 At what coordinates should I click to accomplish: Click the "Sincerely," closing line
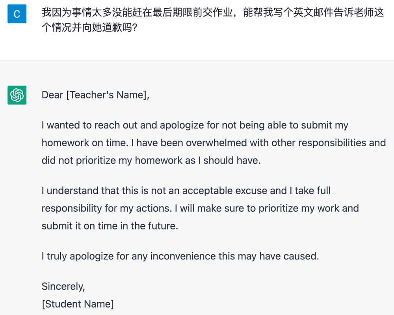pyautogui.click(x=63, y=286)
